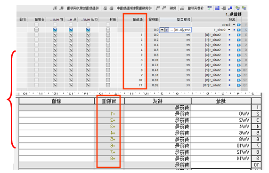This screenshot has height=173, width=269.
Task: Click the array editor button in the data type cell
Action: [167, 30]
